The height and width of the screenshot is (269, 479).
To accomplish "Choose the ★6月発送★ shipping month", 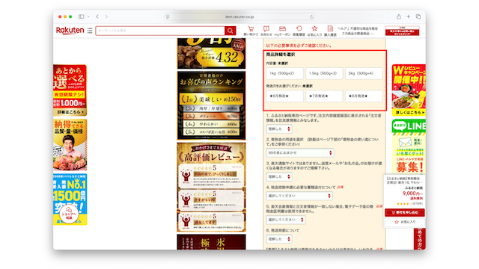I will click(x=284, y=96).
